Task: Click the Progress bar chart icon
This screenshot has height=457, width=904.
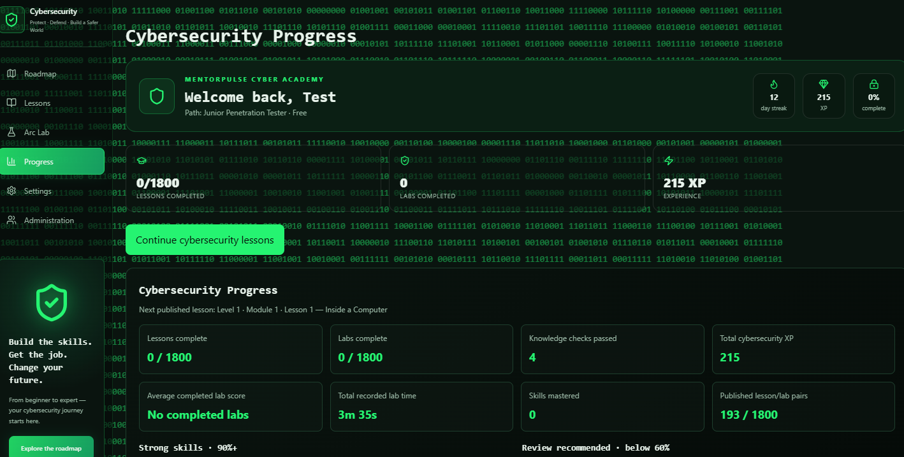Action: pyautogui.click(x=11, y=162)
